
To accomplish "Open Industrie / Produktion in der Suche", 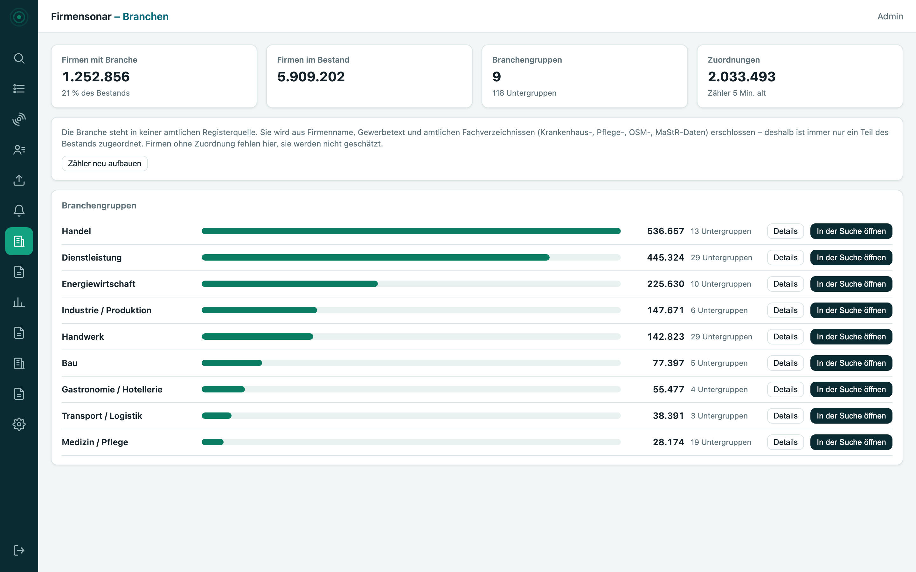I will pos(851,310).
